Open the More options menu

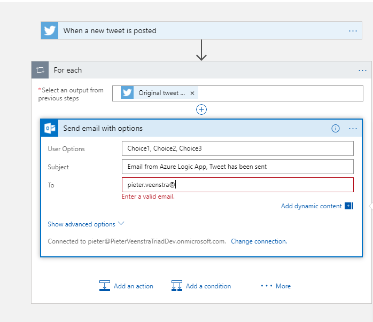coord(276,286)
